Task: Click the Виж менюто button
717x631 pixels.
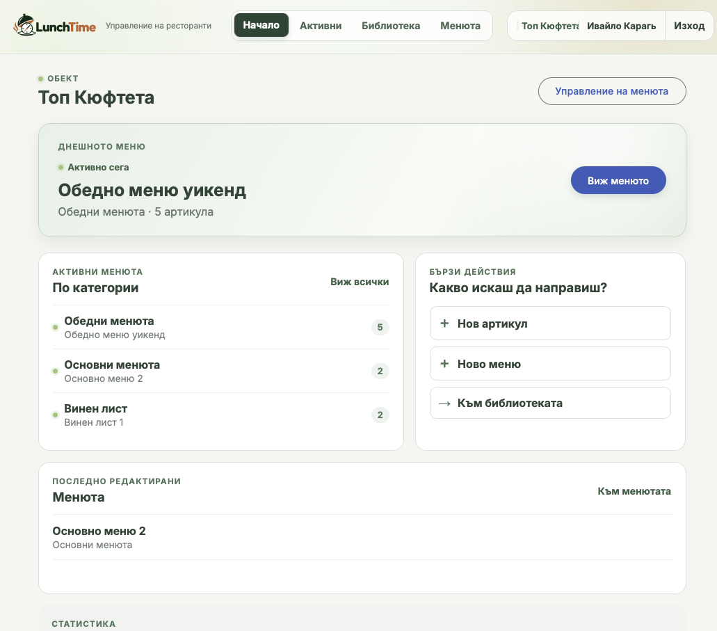Action: tap(618, 180)
